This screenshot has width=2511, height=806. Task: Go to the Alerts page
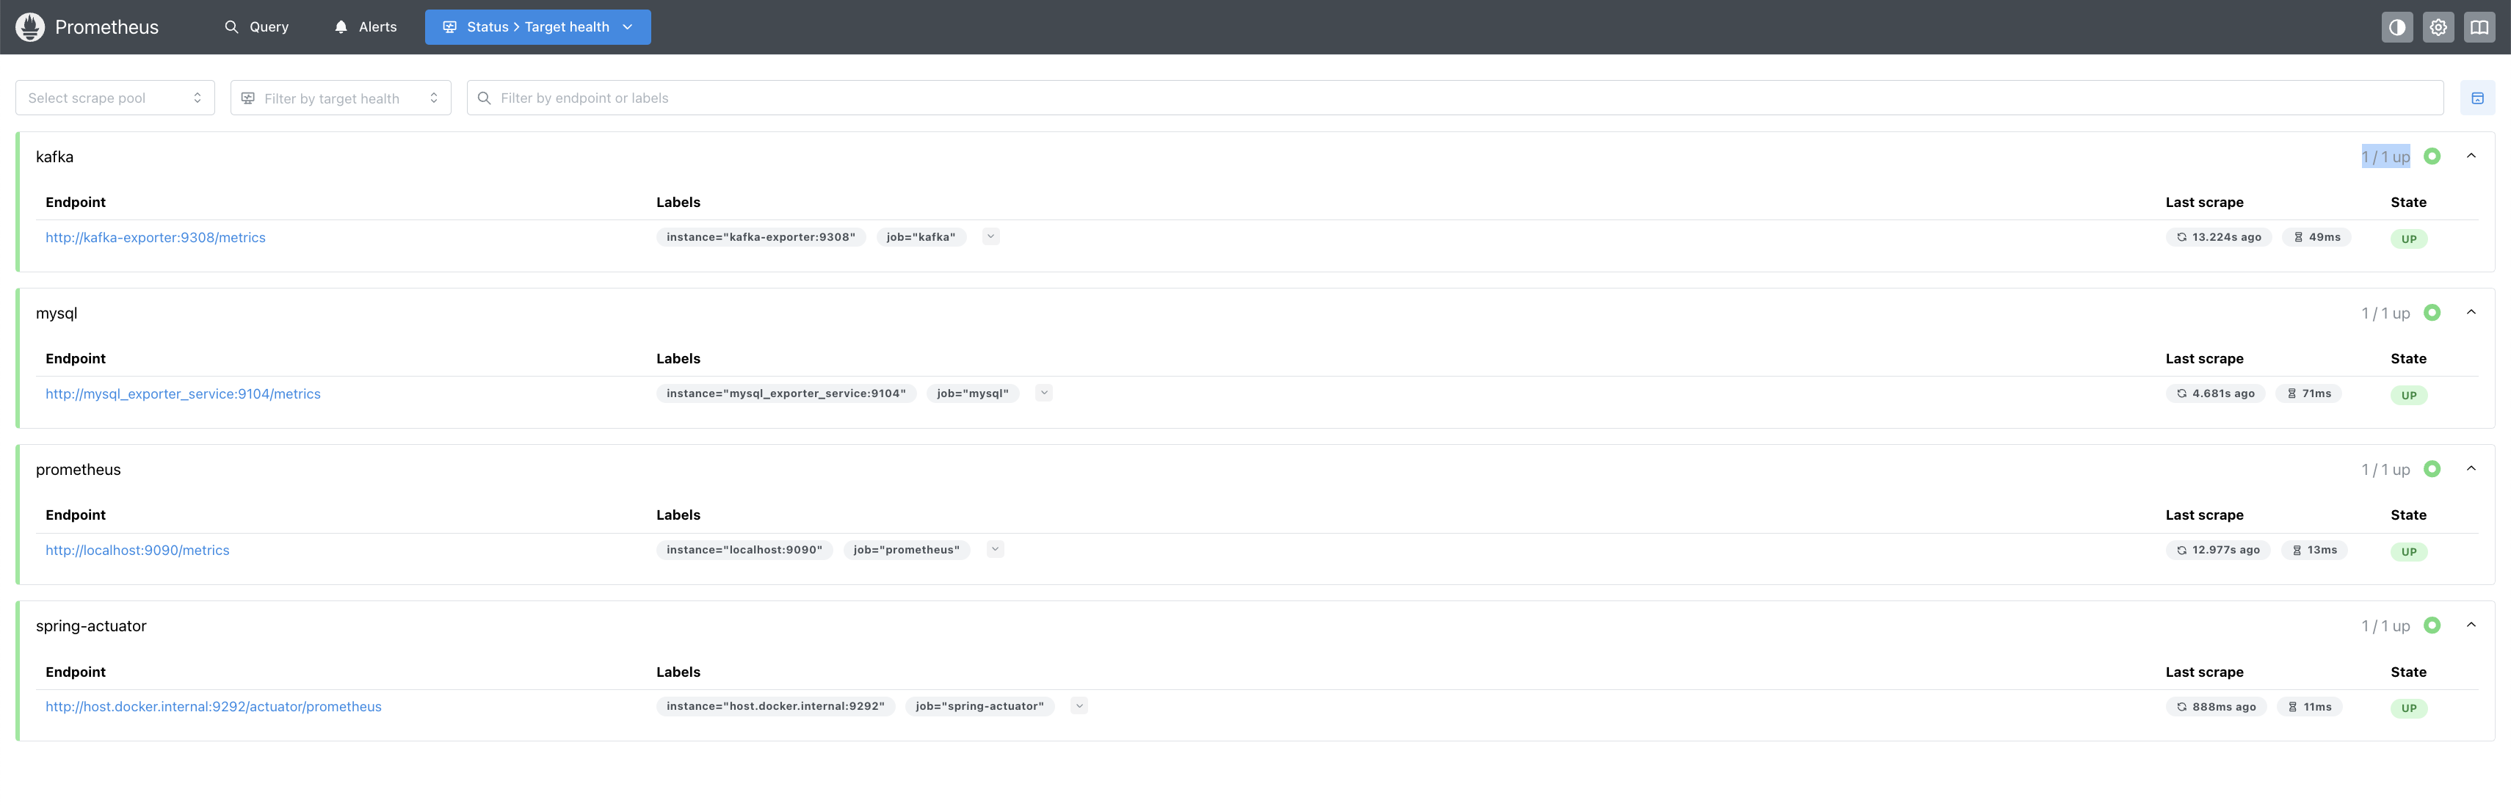[x=366, y=27]
